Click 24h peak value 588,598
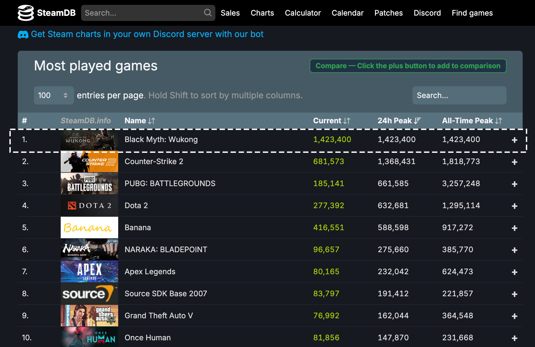Image resolution: width=535 pixels, height=347 pixels. point(393,227)
